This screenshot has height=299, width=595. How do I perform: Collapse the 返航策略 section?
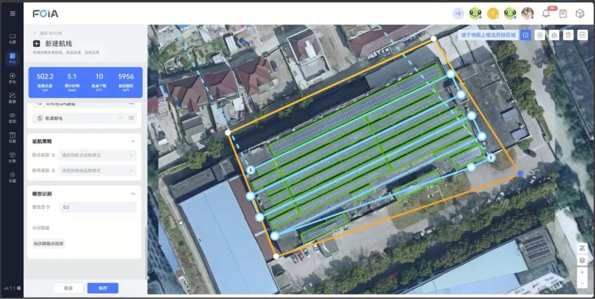coord(132,142)
